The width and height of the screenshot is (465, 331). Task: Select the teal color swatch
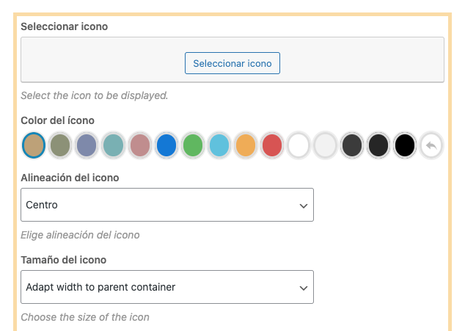113,145
